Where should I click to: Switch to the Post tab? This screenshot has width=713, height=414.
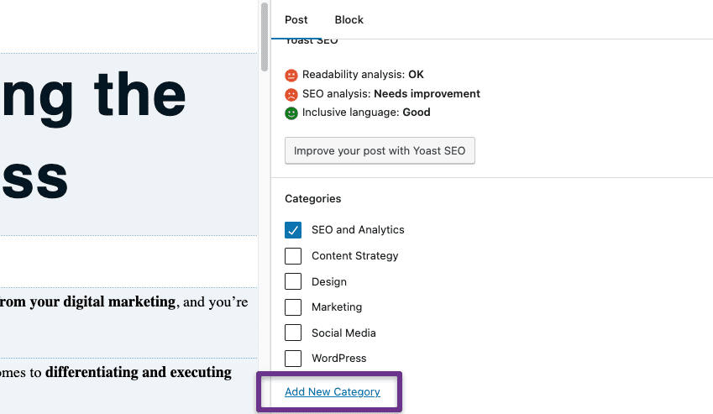[296, 19]
